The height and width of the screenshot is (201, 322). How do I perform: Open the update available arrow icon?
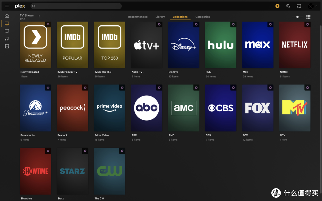278,6
